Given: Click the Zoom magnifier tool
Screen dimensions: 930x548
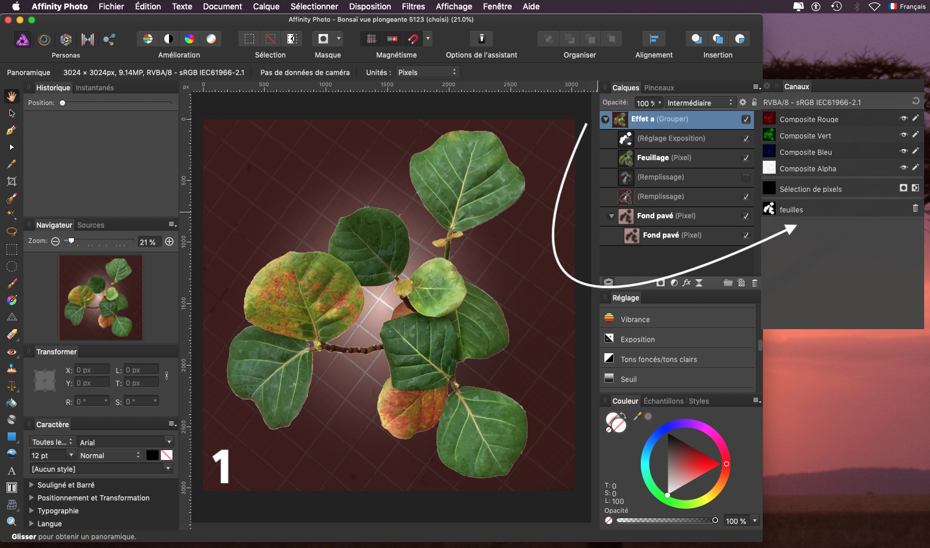Looking at the screenshot, I should tap(11, 521).
